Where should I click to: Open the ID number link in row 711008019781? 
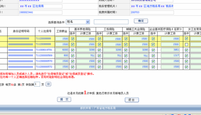pos(21,50)
